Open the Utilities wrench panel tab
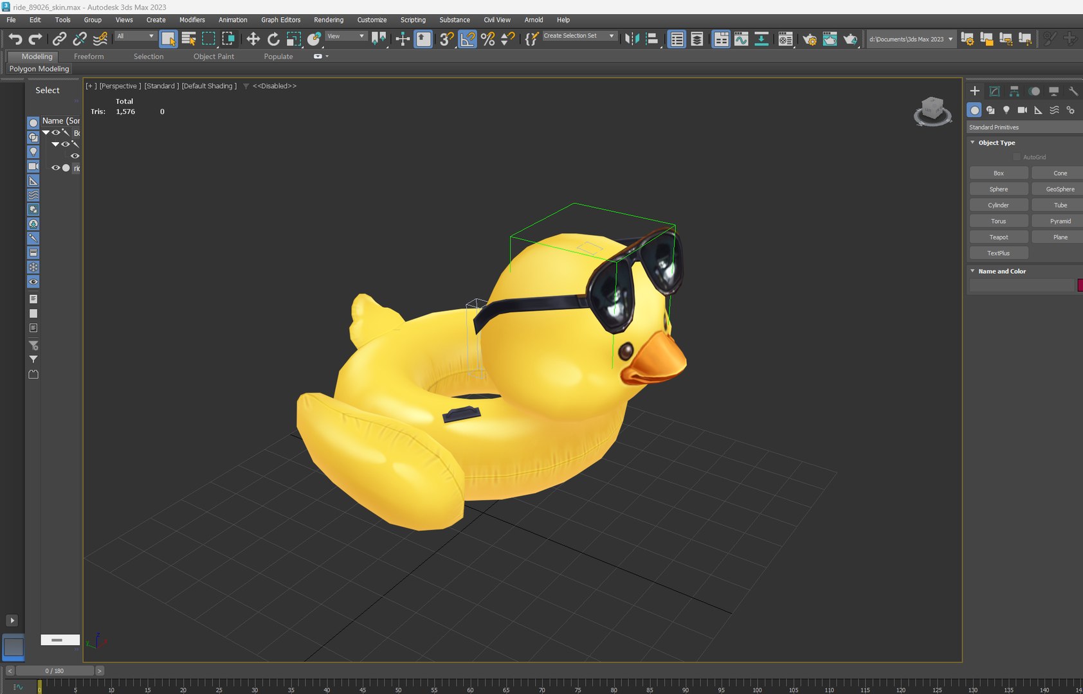 (1073, 91)
